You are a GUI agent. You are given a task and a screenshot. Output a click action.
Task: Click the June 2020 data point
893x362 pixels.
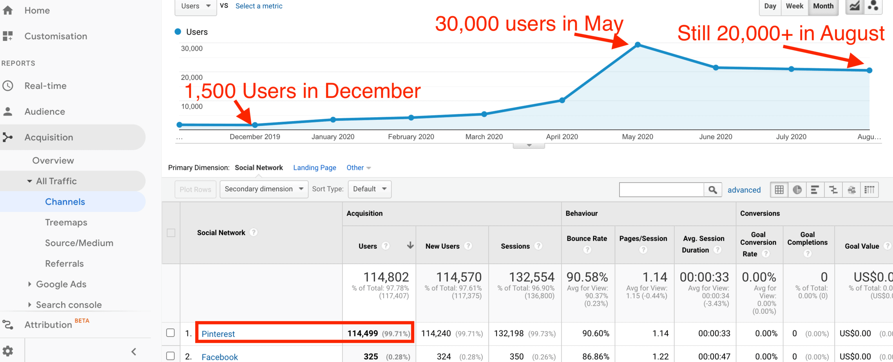click(716, 68)
